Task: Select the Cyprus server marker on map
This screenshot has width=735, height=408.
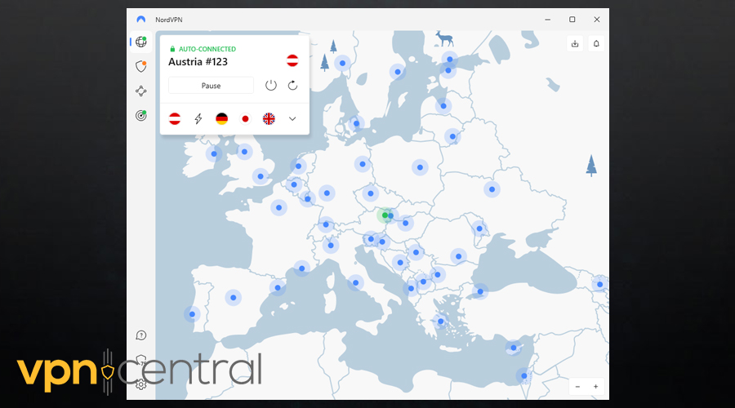Action: (x=514, y=348)
